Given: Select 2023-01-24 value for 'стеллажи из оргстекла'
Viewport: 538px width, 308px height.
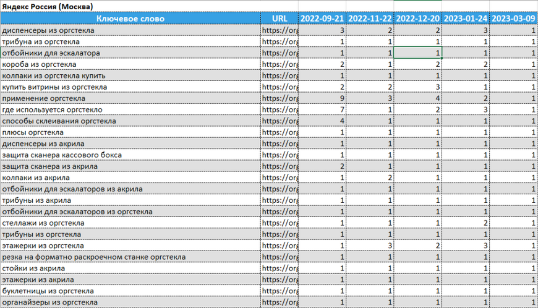Looking at the screenshot, I should (466, 223).
